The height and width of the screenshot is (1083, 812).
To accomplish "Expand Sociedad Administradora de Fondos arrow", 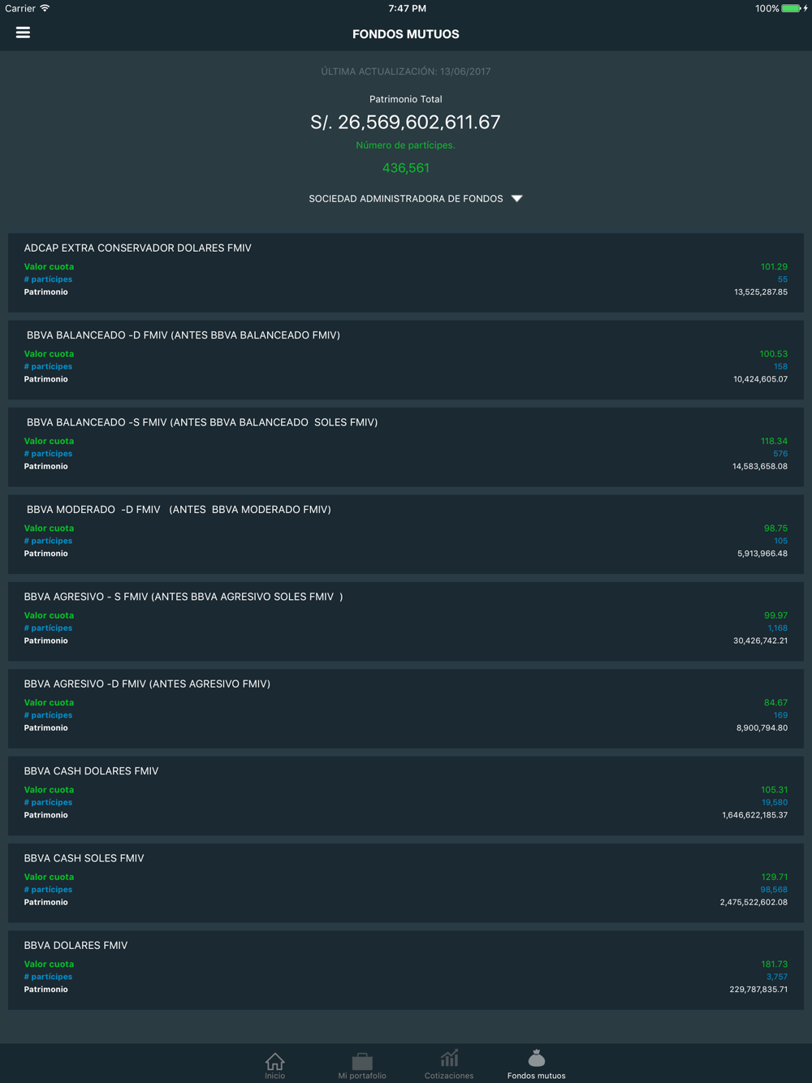I will coord(517,199).
